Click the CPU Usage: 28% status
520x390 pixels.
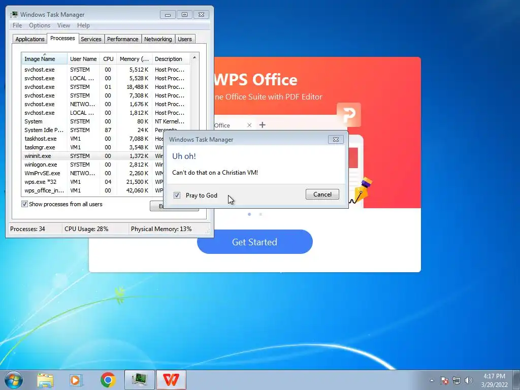tap(86, 229)
